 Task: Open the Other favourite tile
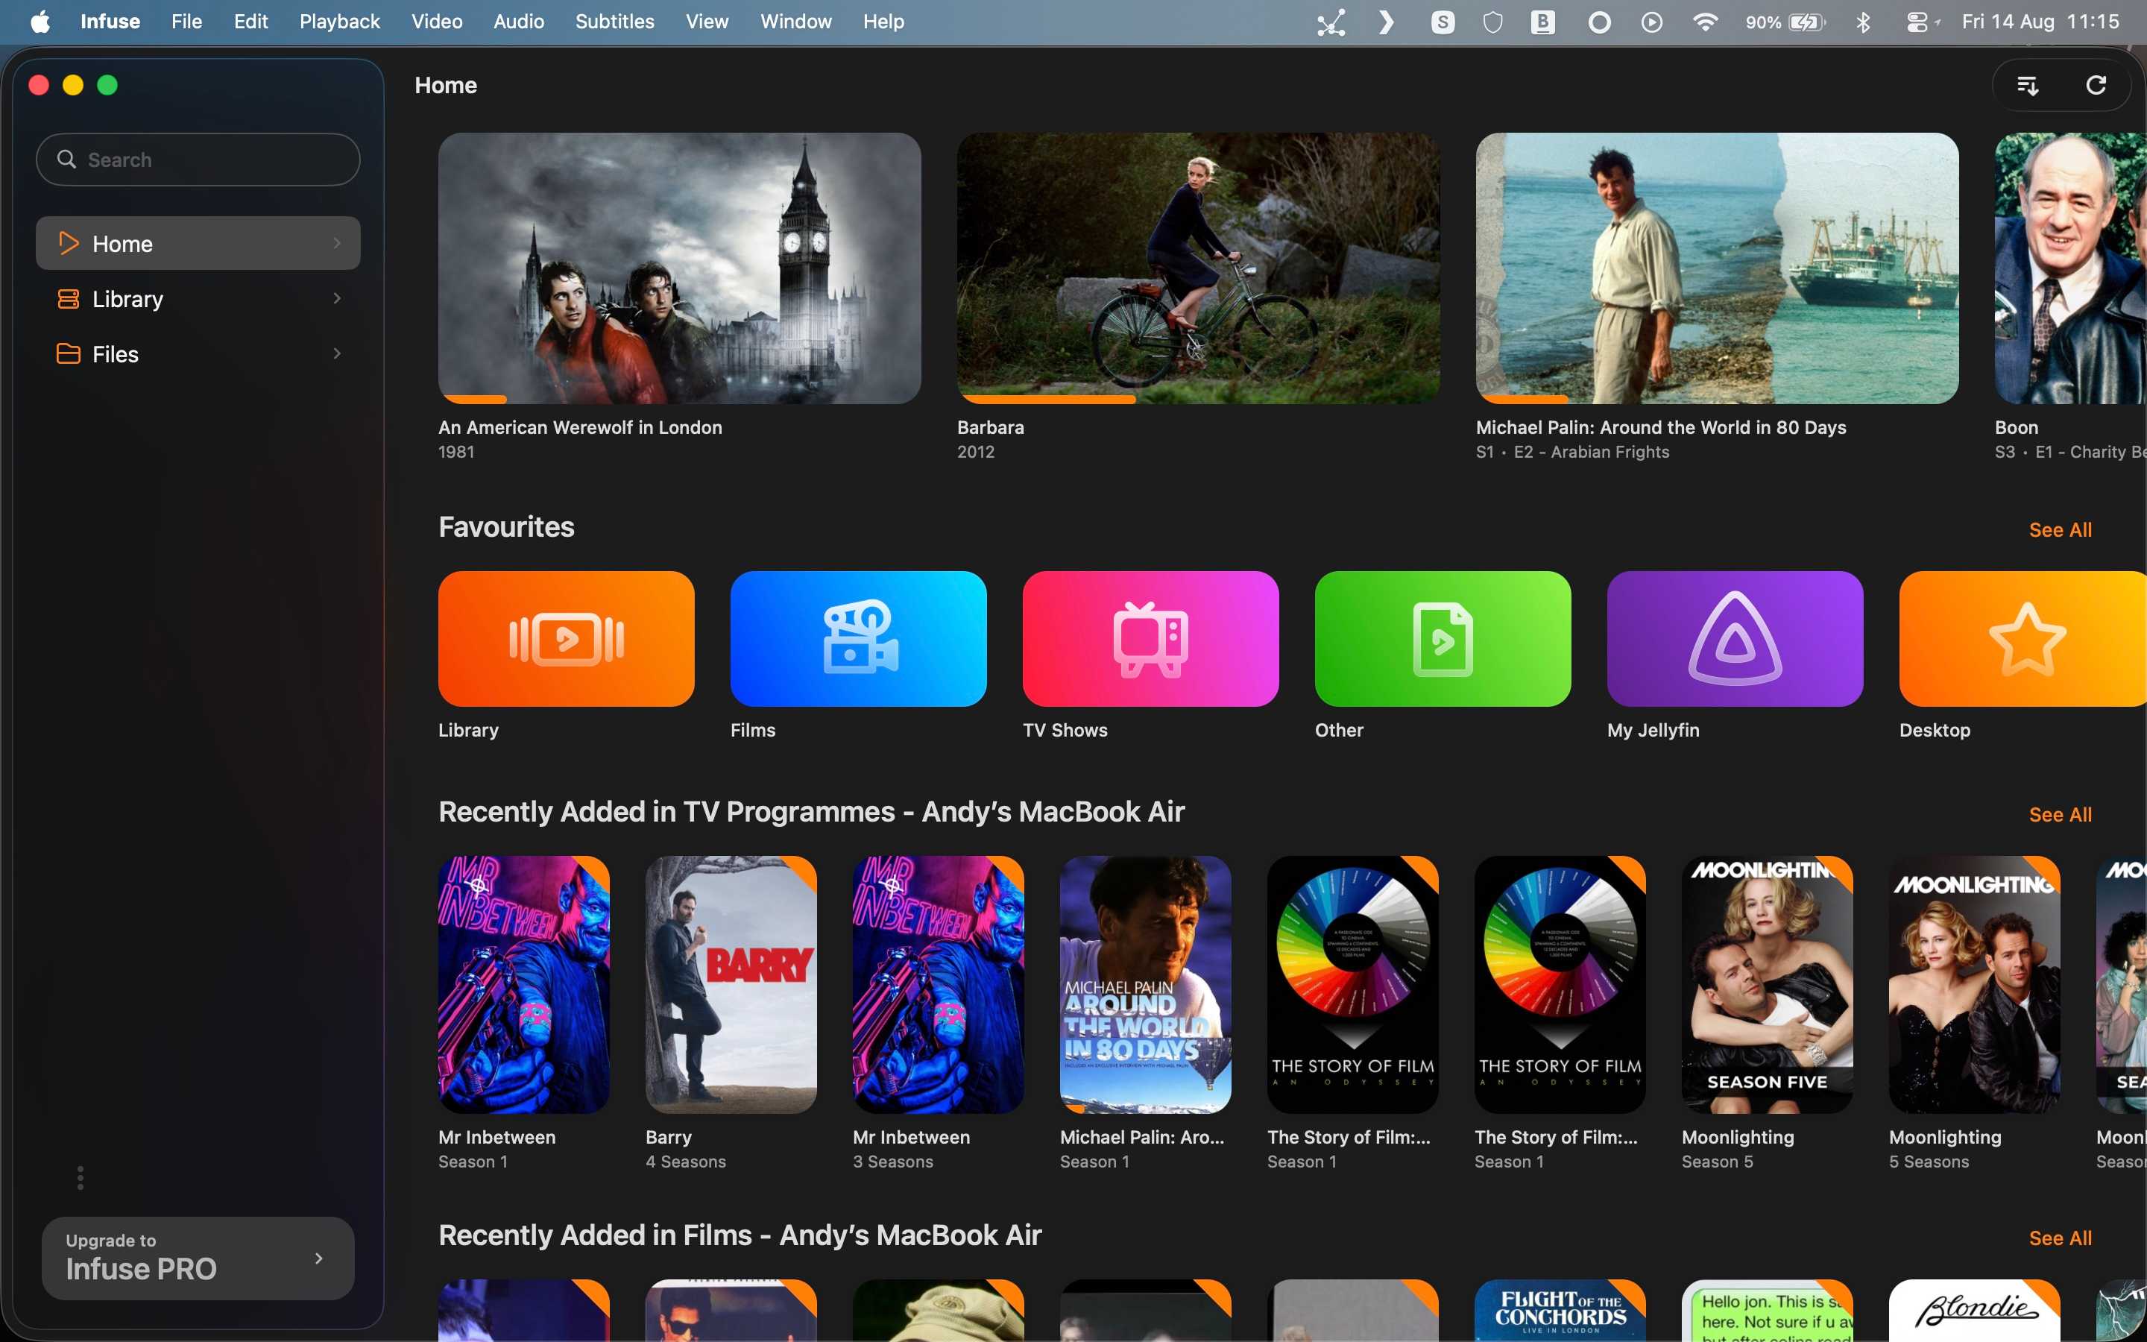tap(1443, 638)
